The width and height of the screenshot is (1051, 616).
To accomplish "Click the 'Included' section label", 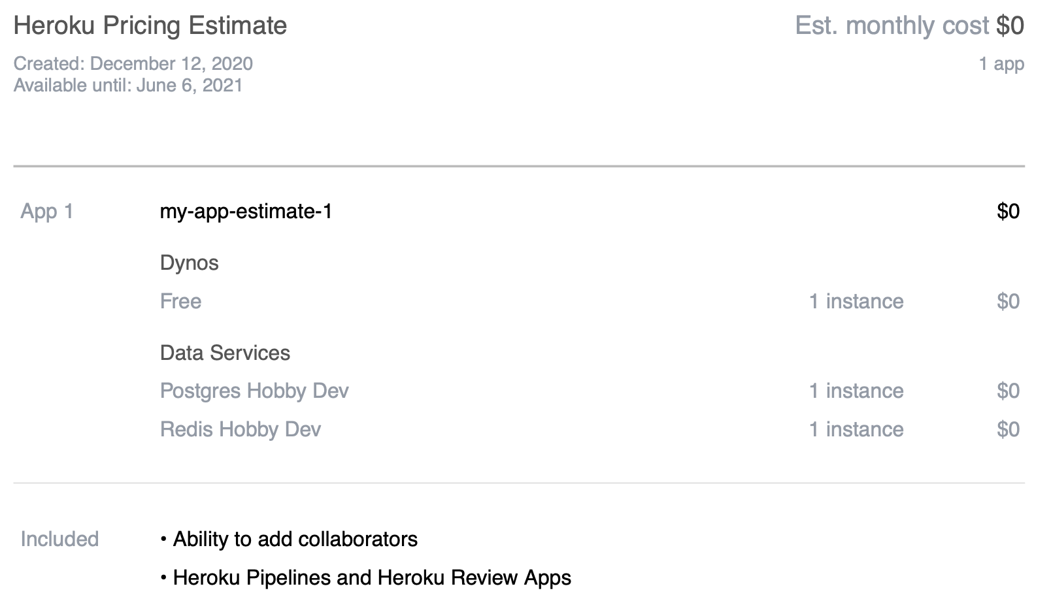I will (59, 539).
